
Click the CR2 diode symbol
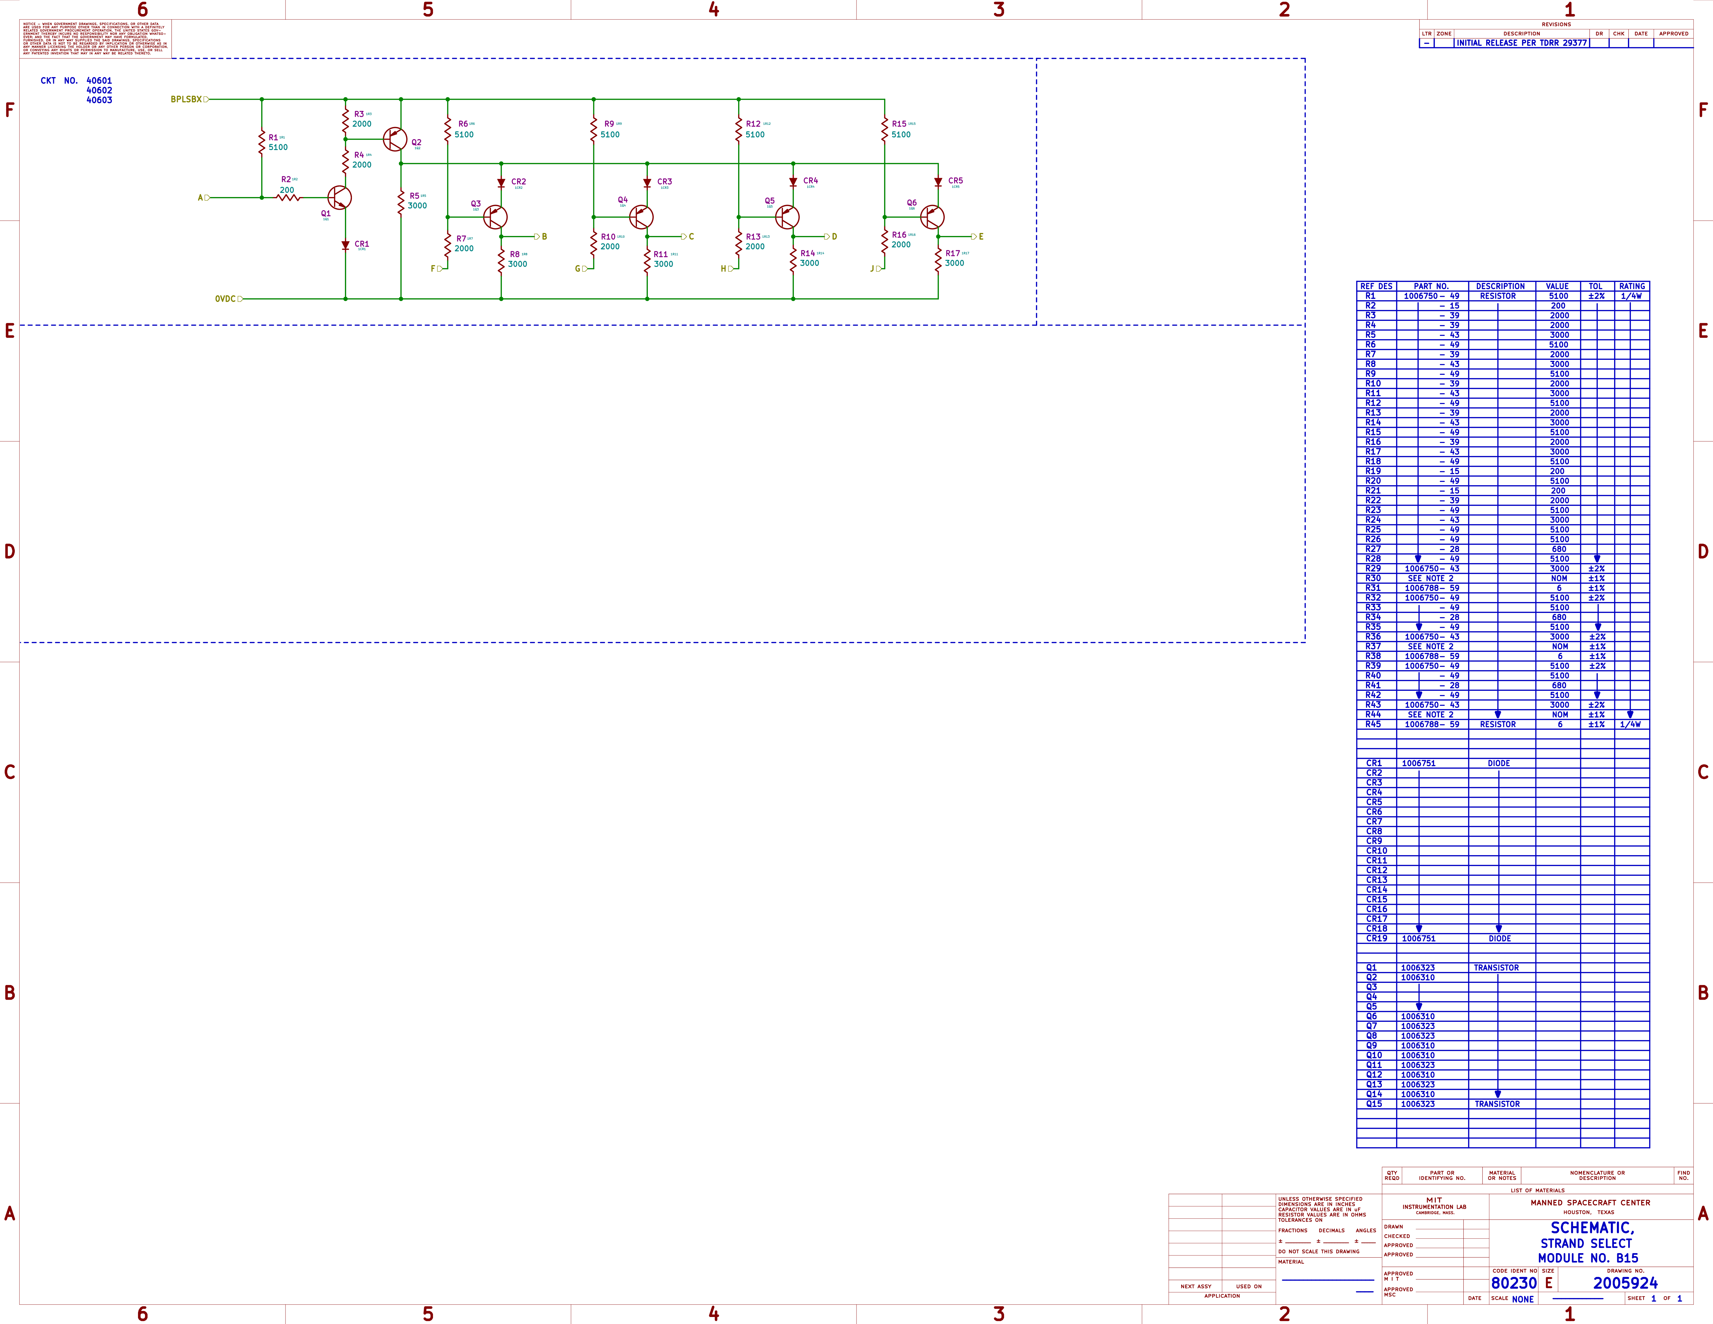coord(501,183)
